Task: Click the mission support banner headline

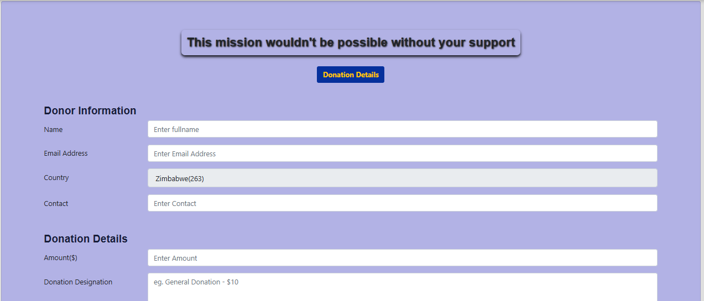Action: [x=351, y=43]
